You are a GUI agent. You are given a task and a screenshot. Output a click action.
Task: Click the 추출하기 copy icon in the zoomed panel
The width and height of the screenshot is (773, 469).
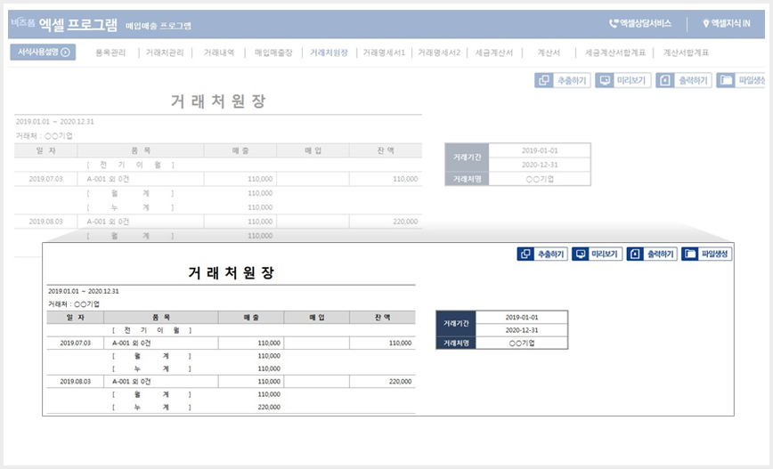(525, 254)
